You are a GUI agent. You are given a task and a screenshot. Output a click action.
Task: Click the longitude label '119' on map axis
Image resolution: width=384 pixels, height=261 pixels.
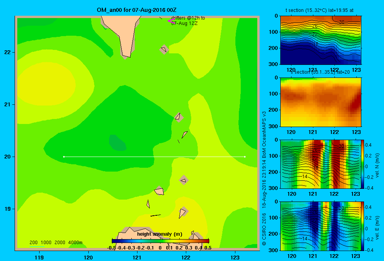click(x=39, y=257)
